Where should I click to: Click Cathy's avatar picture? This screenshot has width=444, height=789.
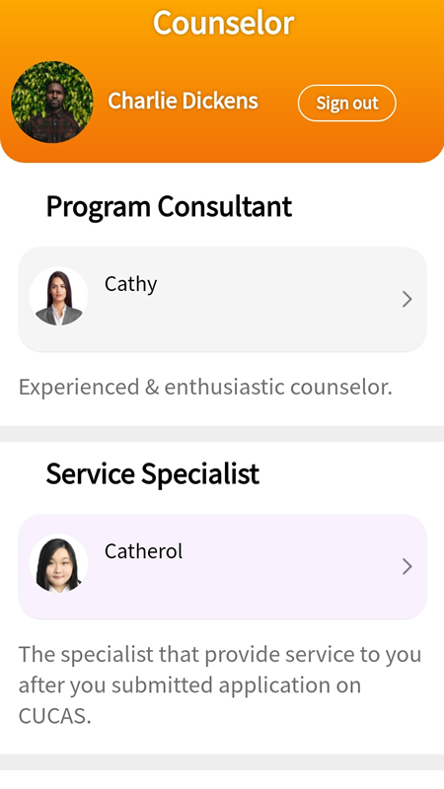[x=59, y=296]
